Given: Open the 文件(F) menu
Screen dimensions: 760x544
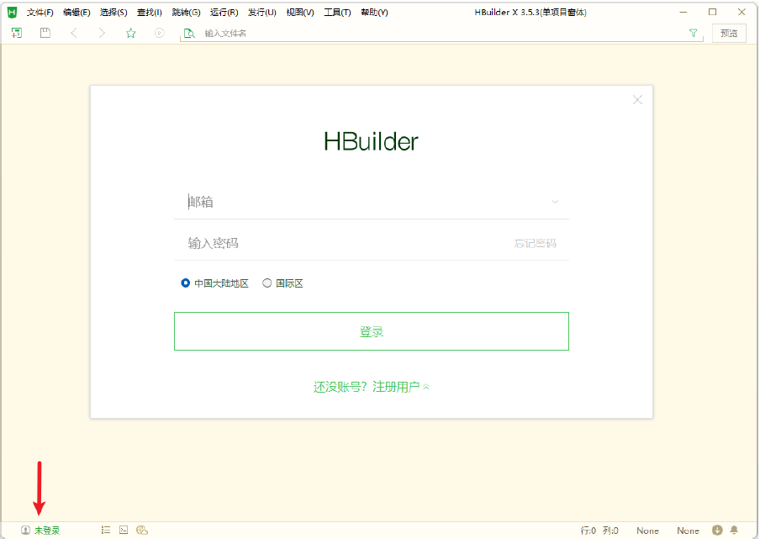Looking at the screenshot, I should point(40,12).
